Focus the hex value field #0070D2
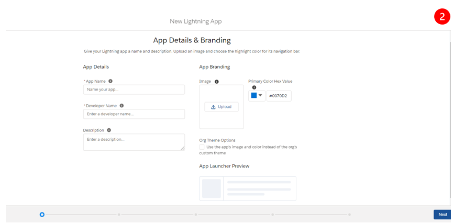Screen dimensions: 453x224 point(279,96)
